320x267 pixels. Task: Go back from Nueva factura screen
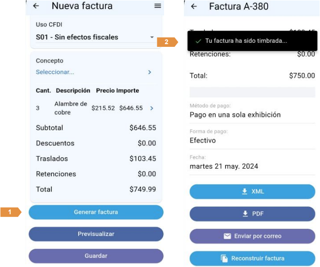(x=36, y=6)
